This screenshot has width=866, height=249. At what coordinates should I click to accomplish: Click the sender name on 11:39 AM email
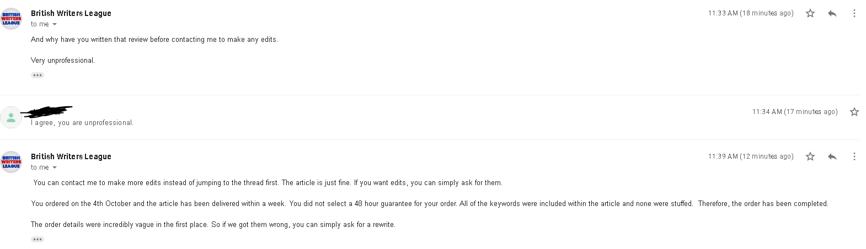coord(71,156)
